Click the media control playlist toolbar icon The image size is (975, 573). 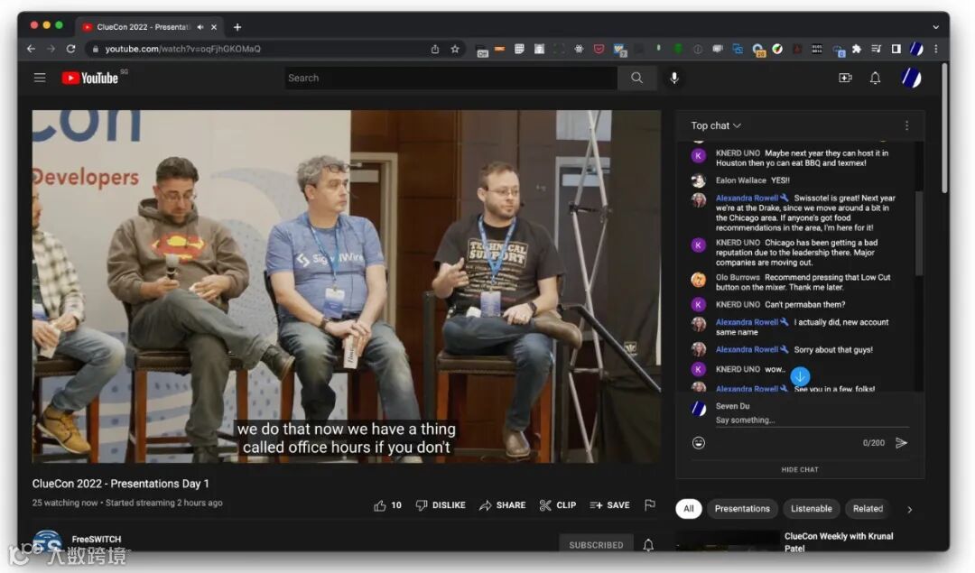pos(876,49)
